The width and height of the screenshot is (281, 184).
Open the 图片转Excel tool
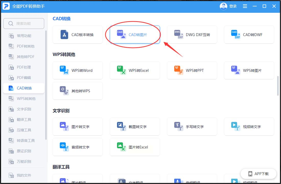pyautogui.click(x=135, y=147)
